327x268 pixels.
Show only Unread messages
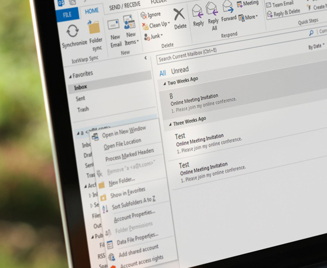(x=180, y=70)
